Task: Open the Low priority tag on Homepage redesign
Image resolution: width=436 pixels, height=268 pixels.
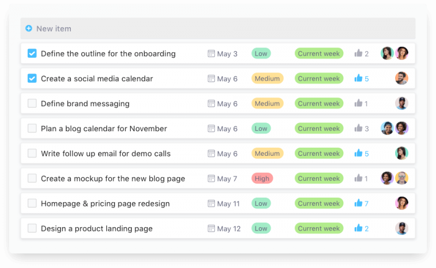Action: 261,203
